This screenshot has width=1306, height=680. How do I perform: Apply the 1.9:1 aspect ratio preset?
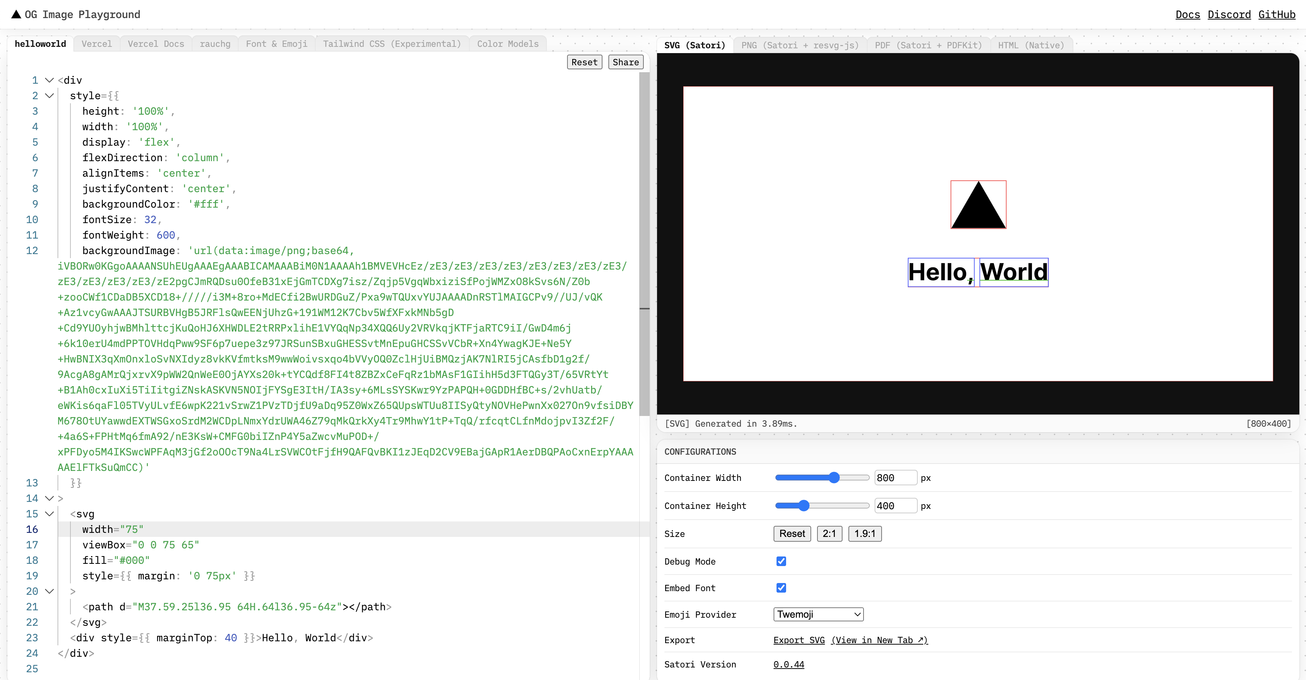tap(864, 534)
